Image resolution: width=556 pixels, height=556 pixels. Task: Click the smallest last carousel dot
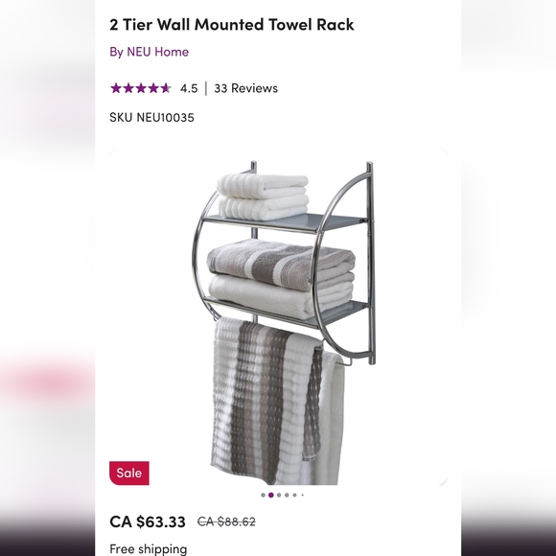303,495
